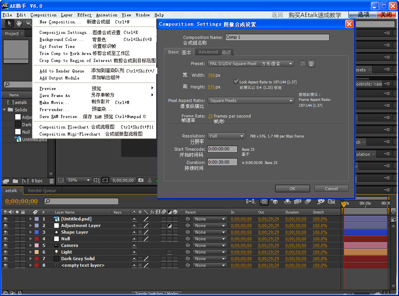Image resolution: width=399 pixels, height=296 pixels.
Task: Hide the Camera layer with eye icon
Action: coord(5,245)
